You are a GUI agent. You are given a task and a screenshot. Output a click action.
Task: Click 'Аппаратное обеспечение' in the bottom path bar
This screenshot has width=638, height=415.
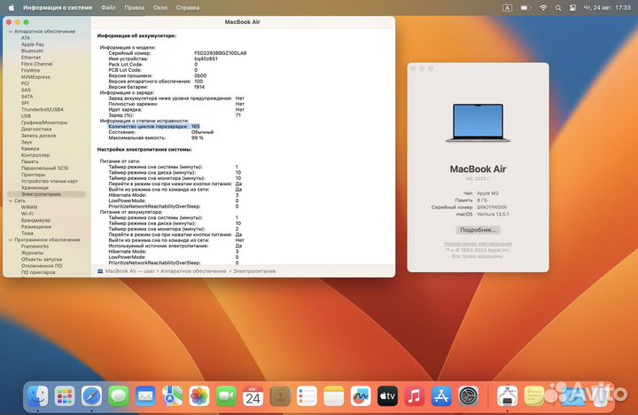[193, 270]
